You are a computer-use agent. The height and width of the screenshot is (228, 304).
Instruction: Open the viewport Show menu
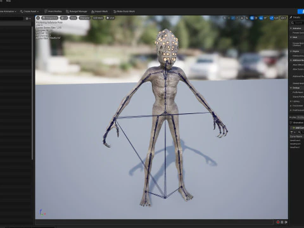73,18
